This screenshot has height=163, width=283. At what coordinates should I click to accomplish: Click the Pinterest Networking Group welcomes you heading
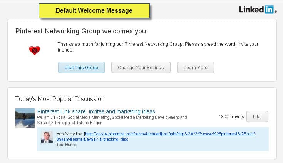80,31
